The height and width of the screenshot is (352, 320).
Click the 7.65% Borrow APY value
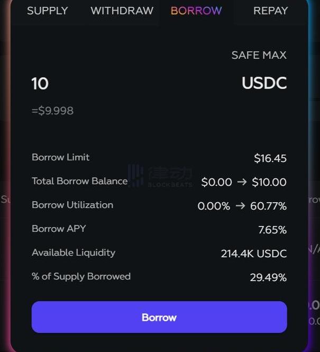272,230
